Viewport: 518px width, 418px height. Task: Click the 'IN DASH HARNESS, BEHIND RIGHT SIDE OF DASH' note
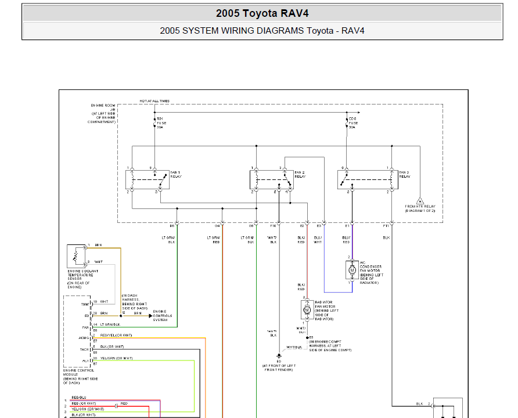click(x=135, y=302)
